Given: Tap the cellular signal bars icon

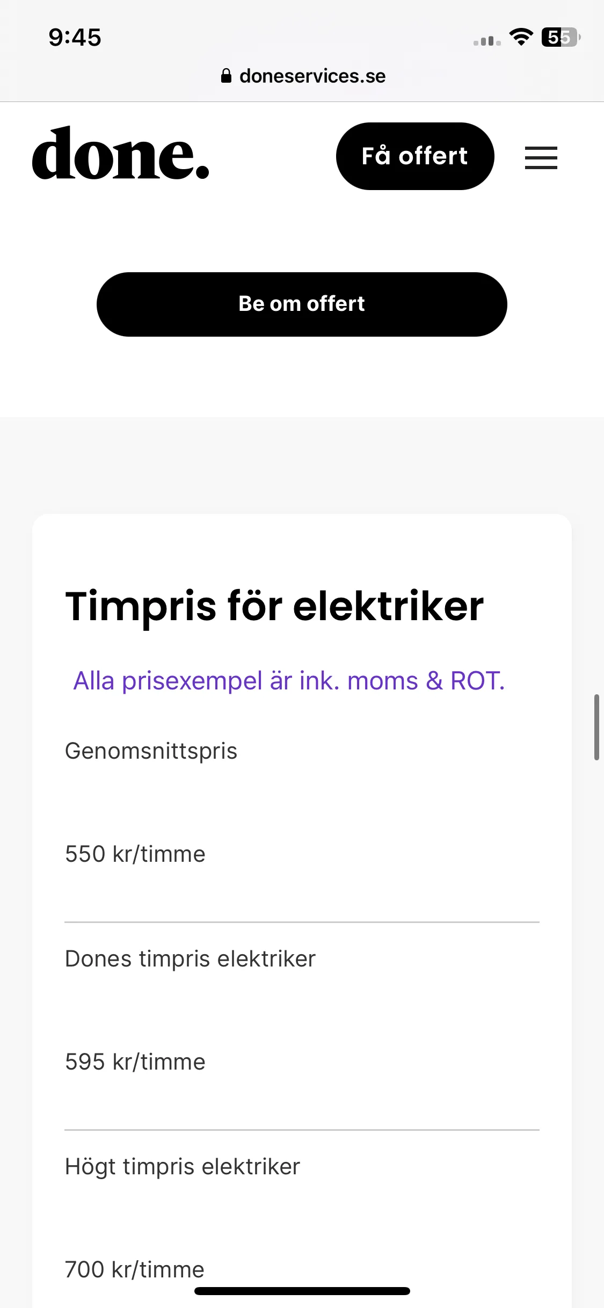Looking at the screenshot, I should point(487,40).
